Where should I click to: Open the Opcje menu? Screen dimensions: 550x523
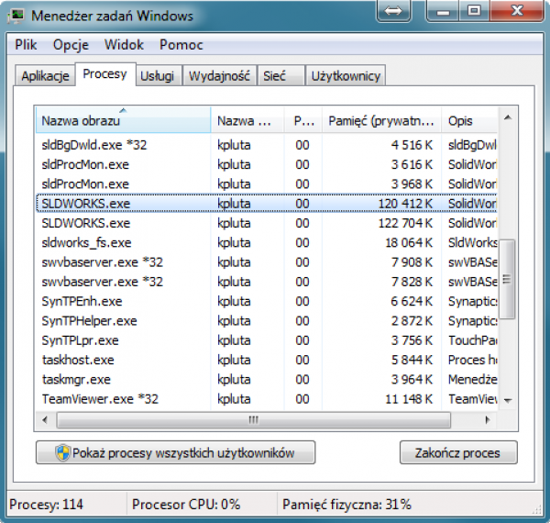coord(71,45)
